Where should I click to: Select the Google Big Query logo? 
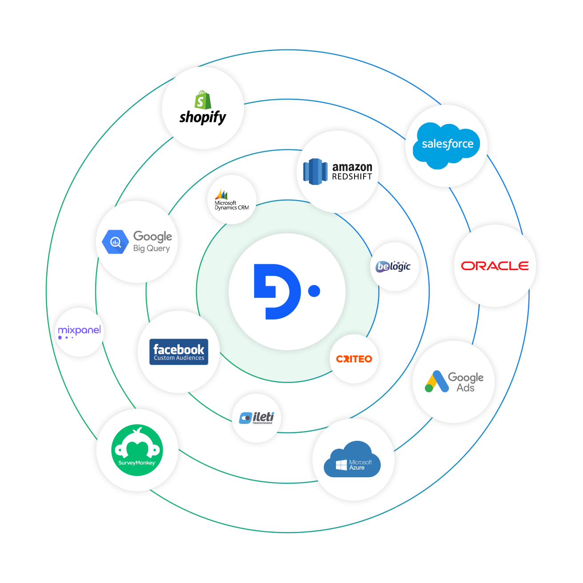[x=137, y=242]
